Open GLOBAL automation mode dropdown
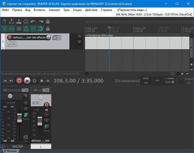The height and width of the screenshot is (153, 194). pos(169,82)
